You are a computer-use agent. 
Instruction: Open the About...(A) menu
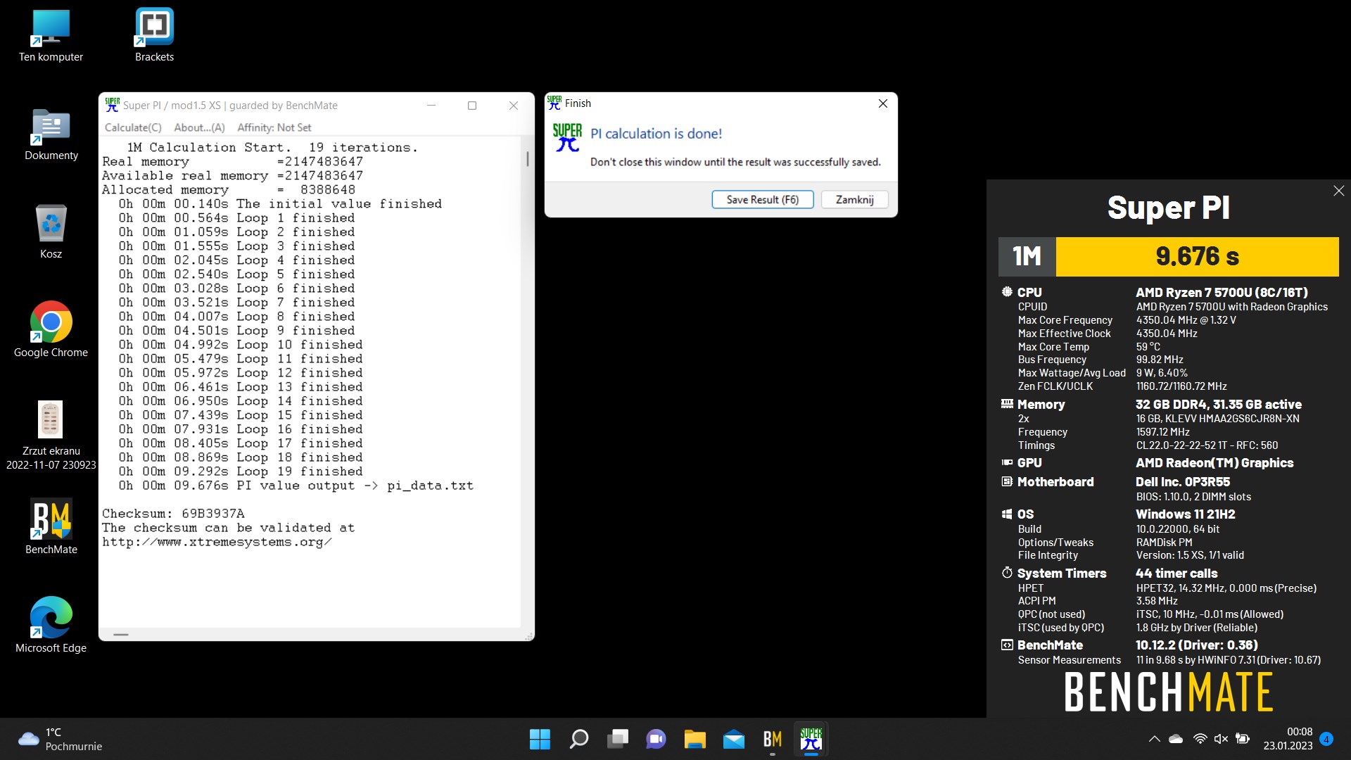199,127
